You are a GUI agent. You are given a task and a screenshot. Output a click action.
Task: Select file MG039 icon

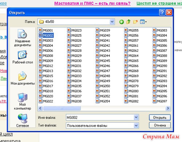tap(98, 30)
